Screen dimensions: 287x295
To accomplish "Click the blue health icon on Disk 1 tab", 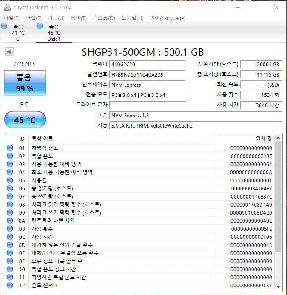I will (40, 26).
